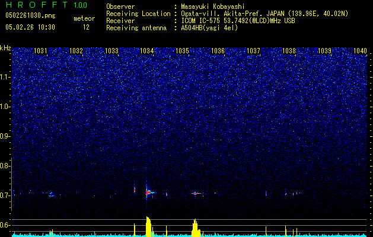Click the meteor echo after 1035 in spectrogram
373x237 pixels.
pyautogui.click(x=196, y=194)
